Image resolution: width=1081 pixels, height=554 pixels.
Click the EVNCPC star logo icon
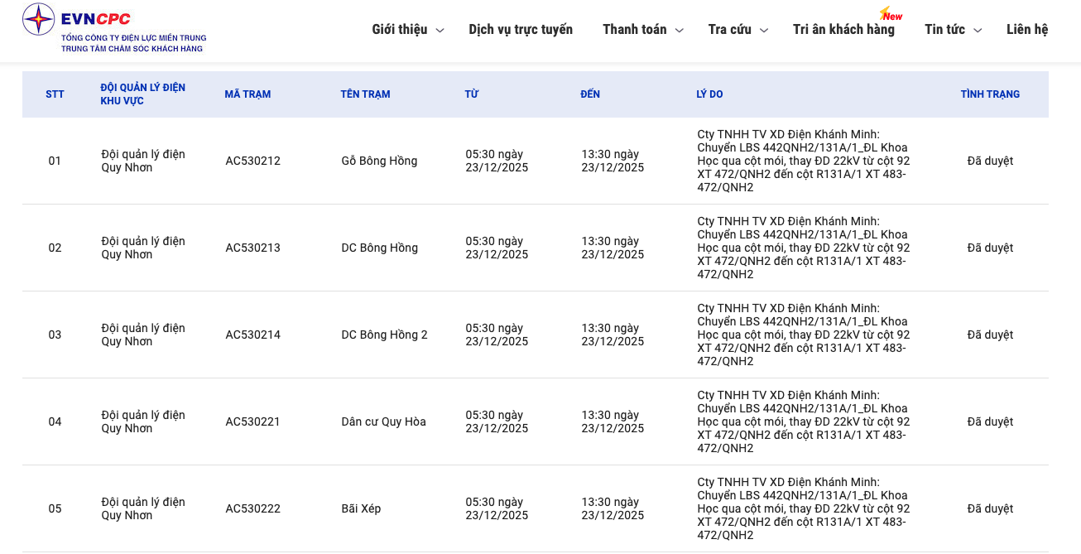coord(38,19)
